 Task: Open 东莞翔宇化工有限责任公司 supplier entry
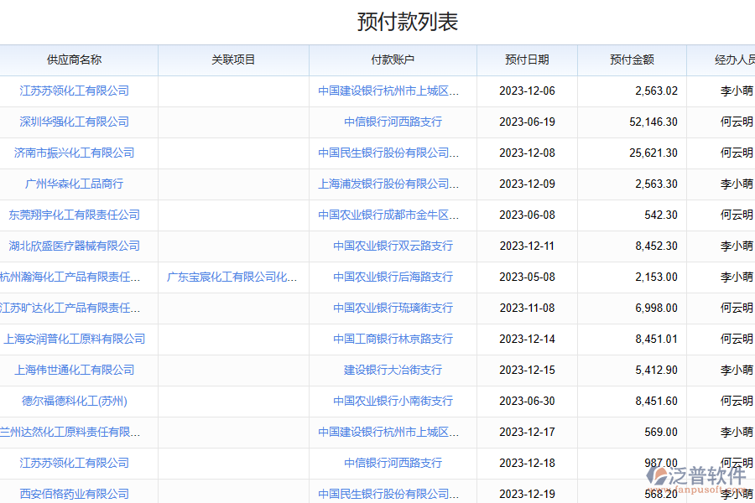(75, 215)
